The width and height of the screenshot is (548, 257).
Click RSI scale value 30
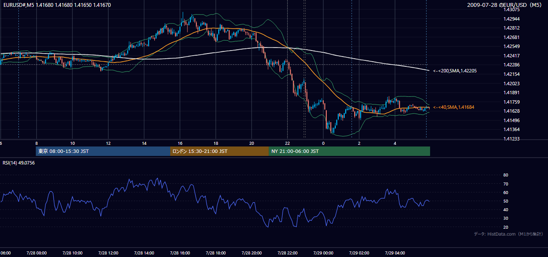pyautogui.click(x=506, y=218)
